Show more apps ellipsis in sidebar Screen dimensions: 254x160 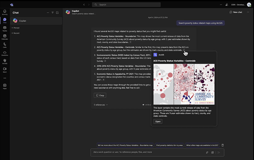(x=5, y=78)
